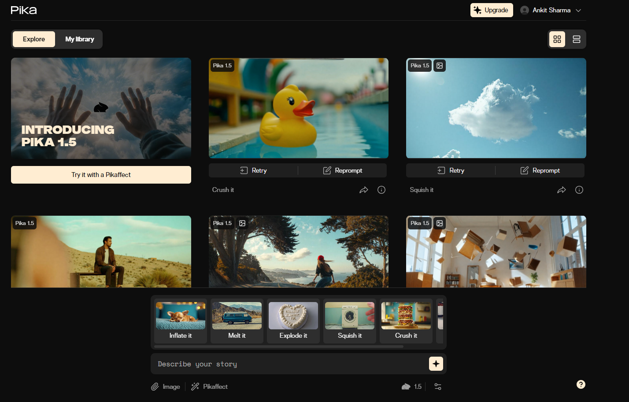
Task: Open the Pikaffect options menu
Action: click(x=210, y=387)
